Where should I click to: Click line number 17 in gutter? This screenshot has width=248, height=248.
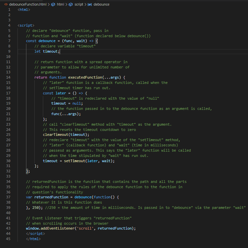pyautogui.click(x=8, y=93)
